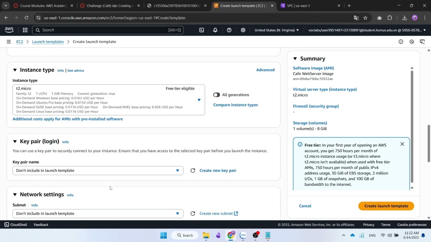Switch to the Challenge (Café) lab tab
The width and height of the screenshot is (431, 242).
tap(110, 6)
